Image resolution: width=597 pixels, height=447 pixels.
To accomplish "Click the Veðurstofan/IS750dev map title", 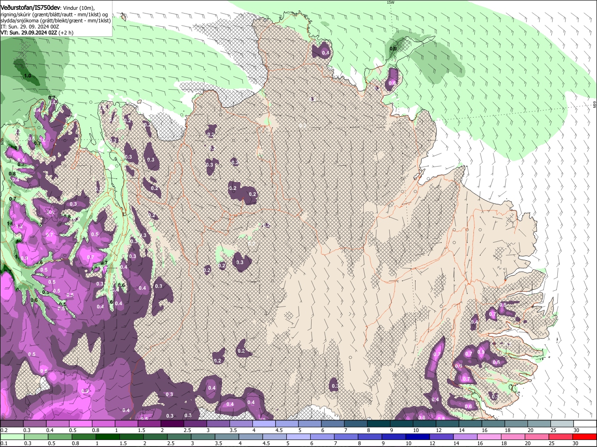I will [30, 7].
